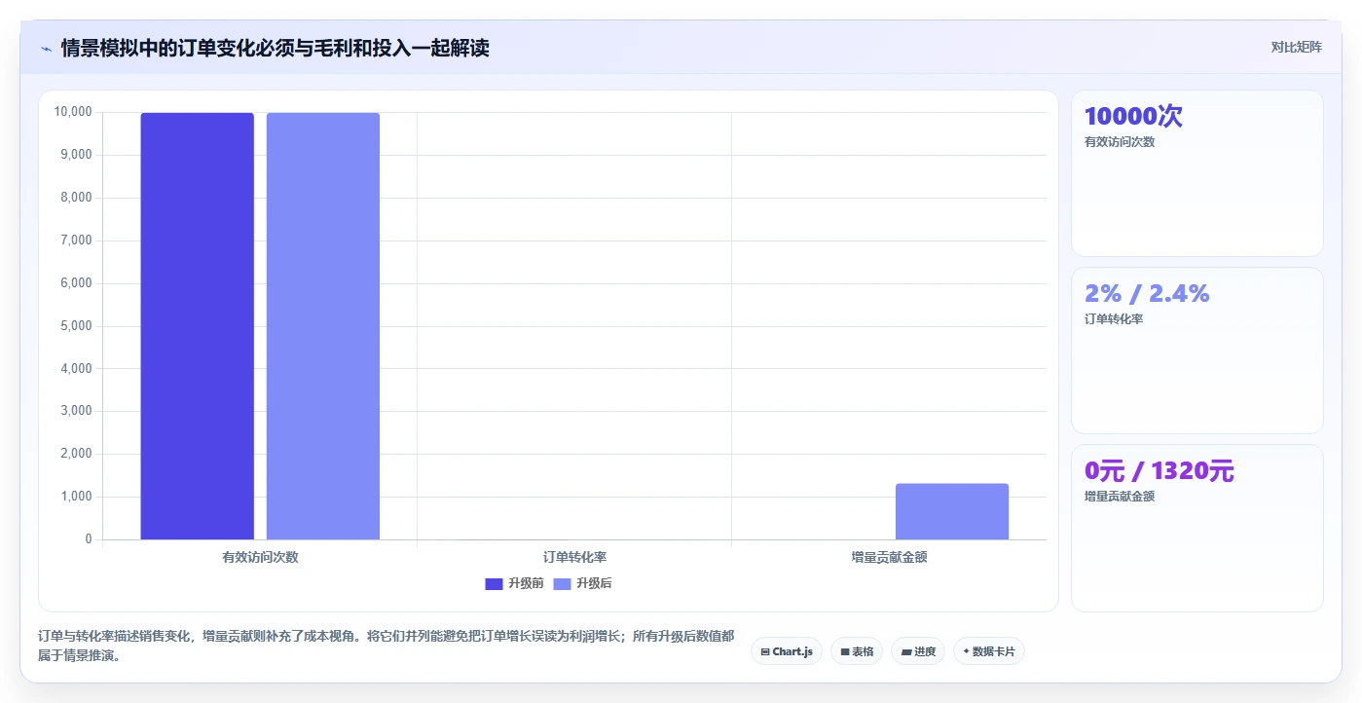This screenshot has width=1362, height=703.
Task: Click the 有效访问次数 card caption
Action: [1120, 142]
